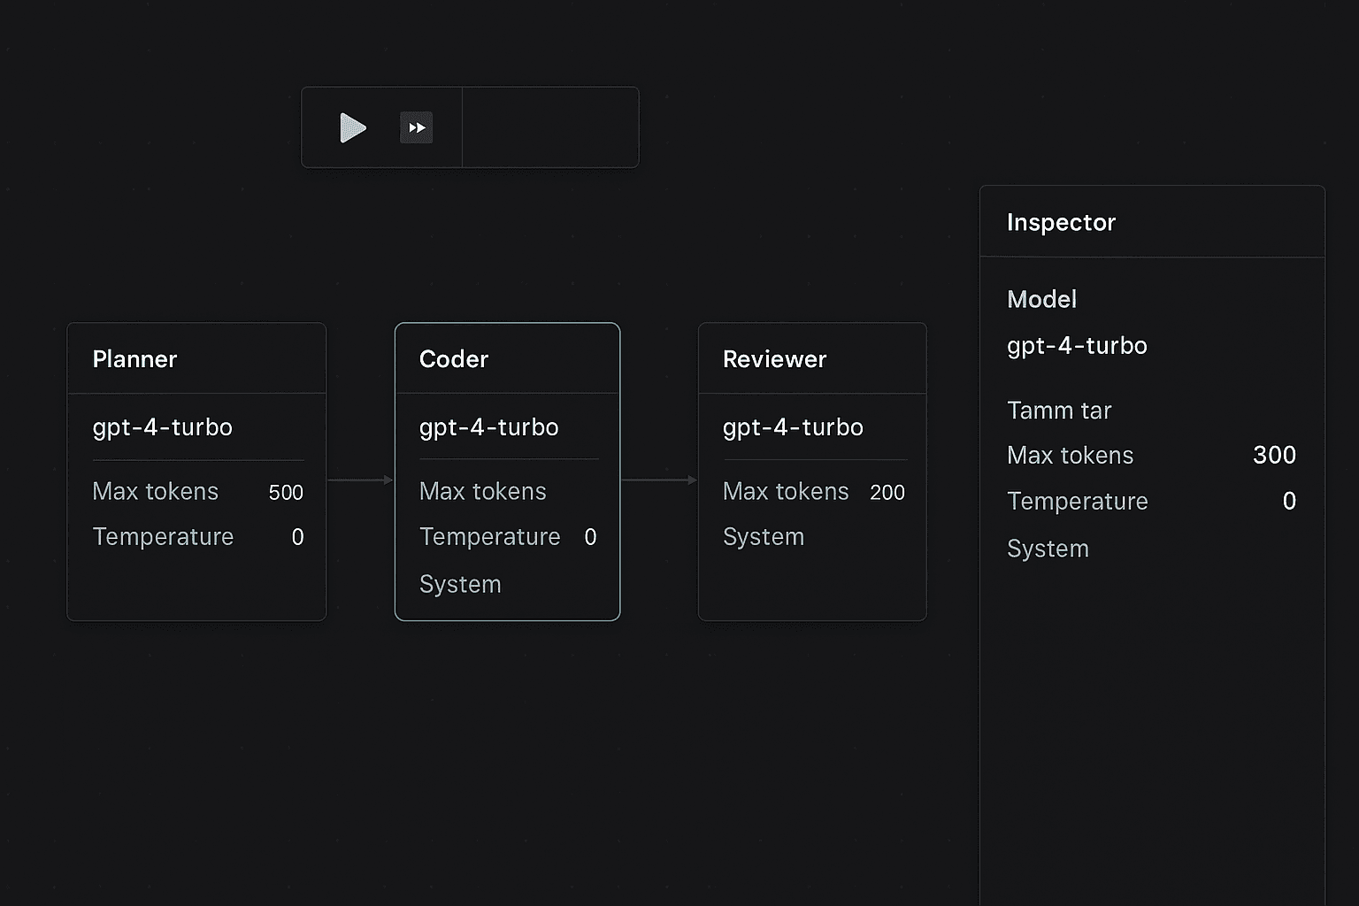
Task: Click Max tokens label in Inspector
Action: pos(1071,456)
